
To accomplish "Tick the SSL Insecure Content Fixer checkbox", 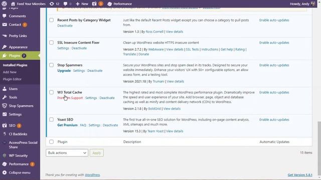I will (x=51, y=42).
